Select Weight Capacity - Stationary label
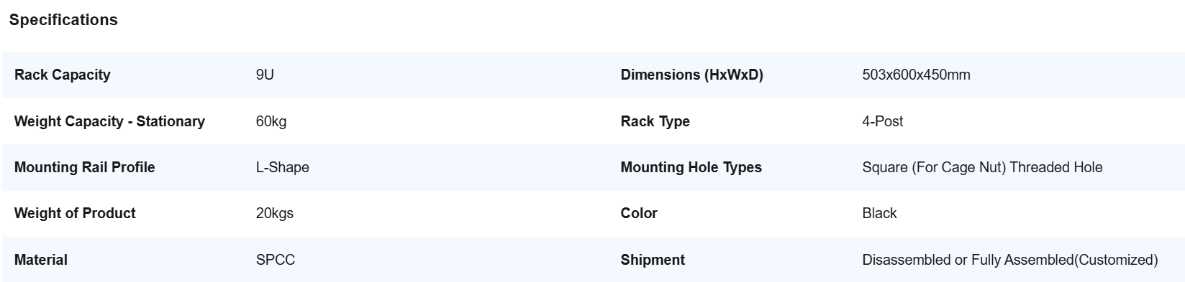Screen dimensions: 1185x282 coord(109,121)
